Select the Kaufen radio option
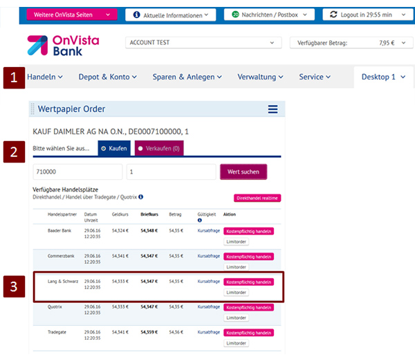The width and height of the screenshot is (415, 357). 104,148
